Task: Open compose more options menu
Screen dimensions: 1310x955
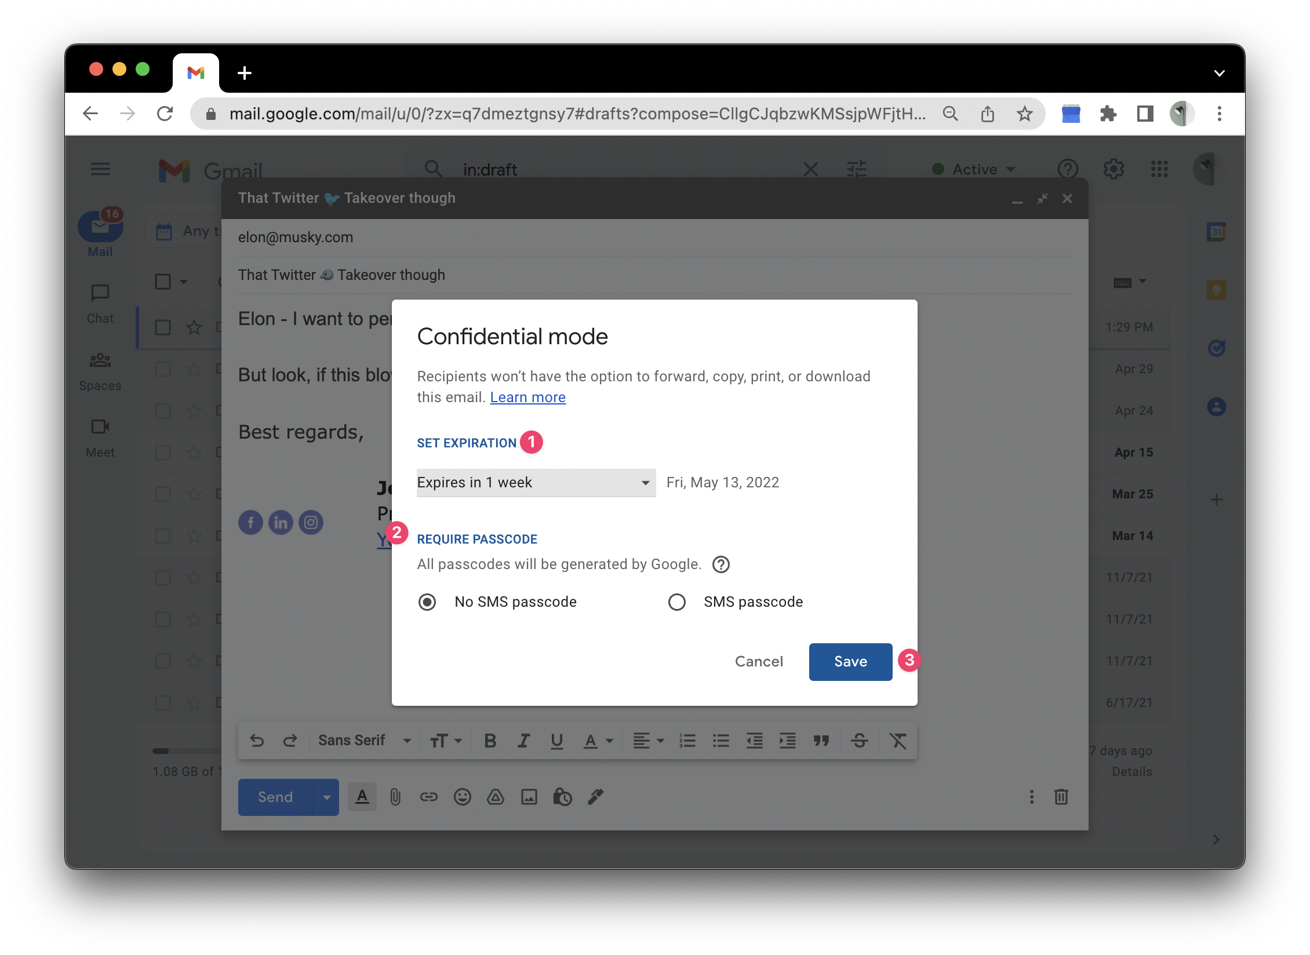Action: 1032,797
